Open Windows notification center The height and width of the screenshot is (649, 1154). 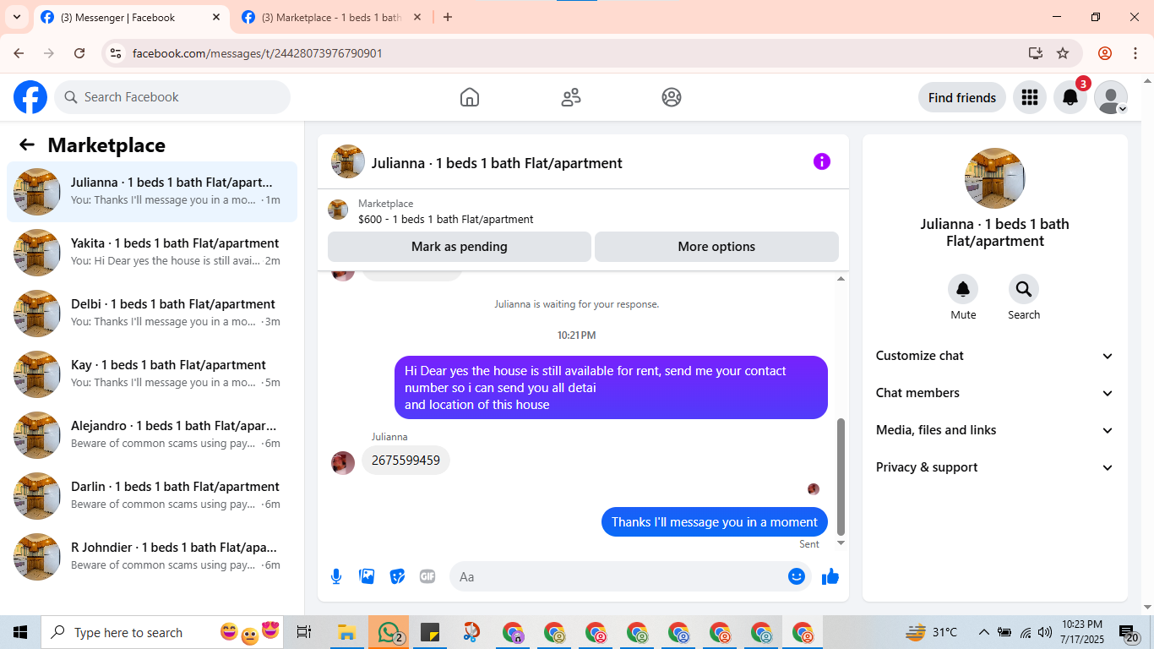(1129, 632)
